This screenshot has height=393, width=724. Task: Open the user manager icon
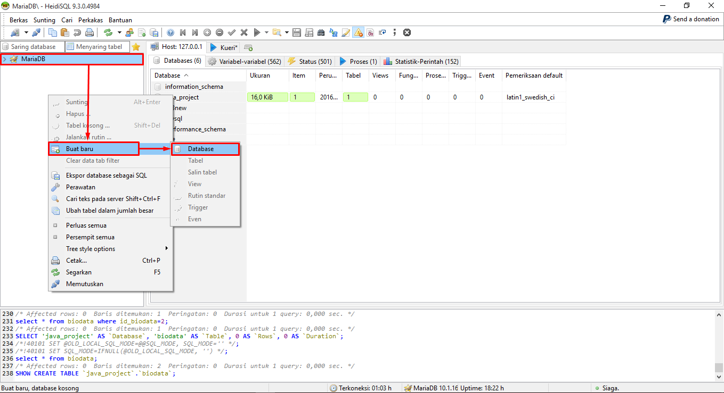click(x=129, y=32)
